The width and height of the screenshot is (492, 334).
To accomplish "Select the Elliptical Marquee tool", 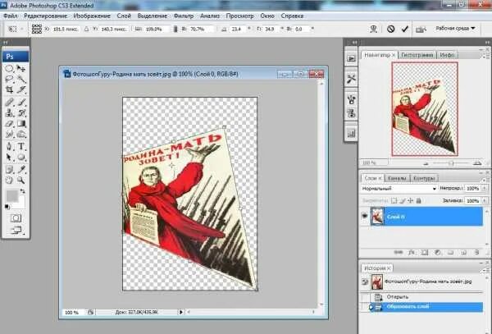I will [9, 68].
